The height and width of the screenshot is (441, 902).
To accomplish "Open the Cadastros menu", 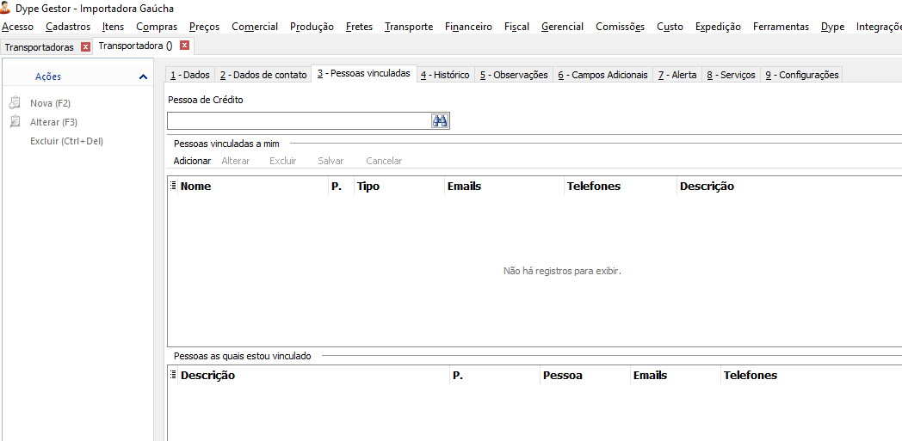I will [x=68, y=27].
